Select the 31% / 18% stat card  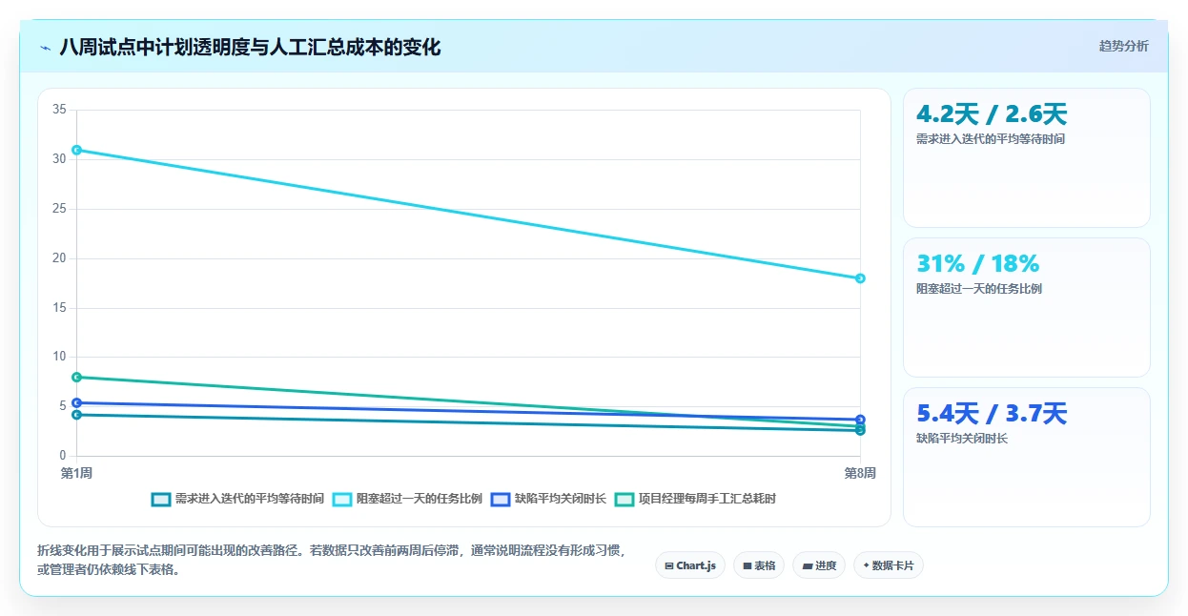[x=1027, y=307]
